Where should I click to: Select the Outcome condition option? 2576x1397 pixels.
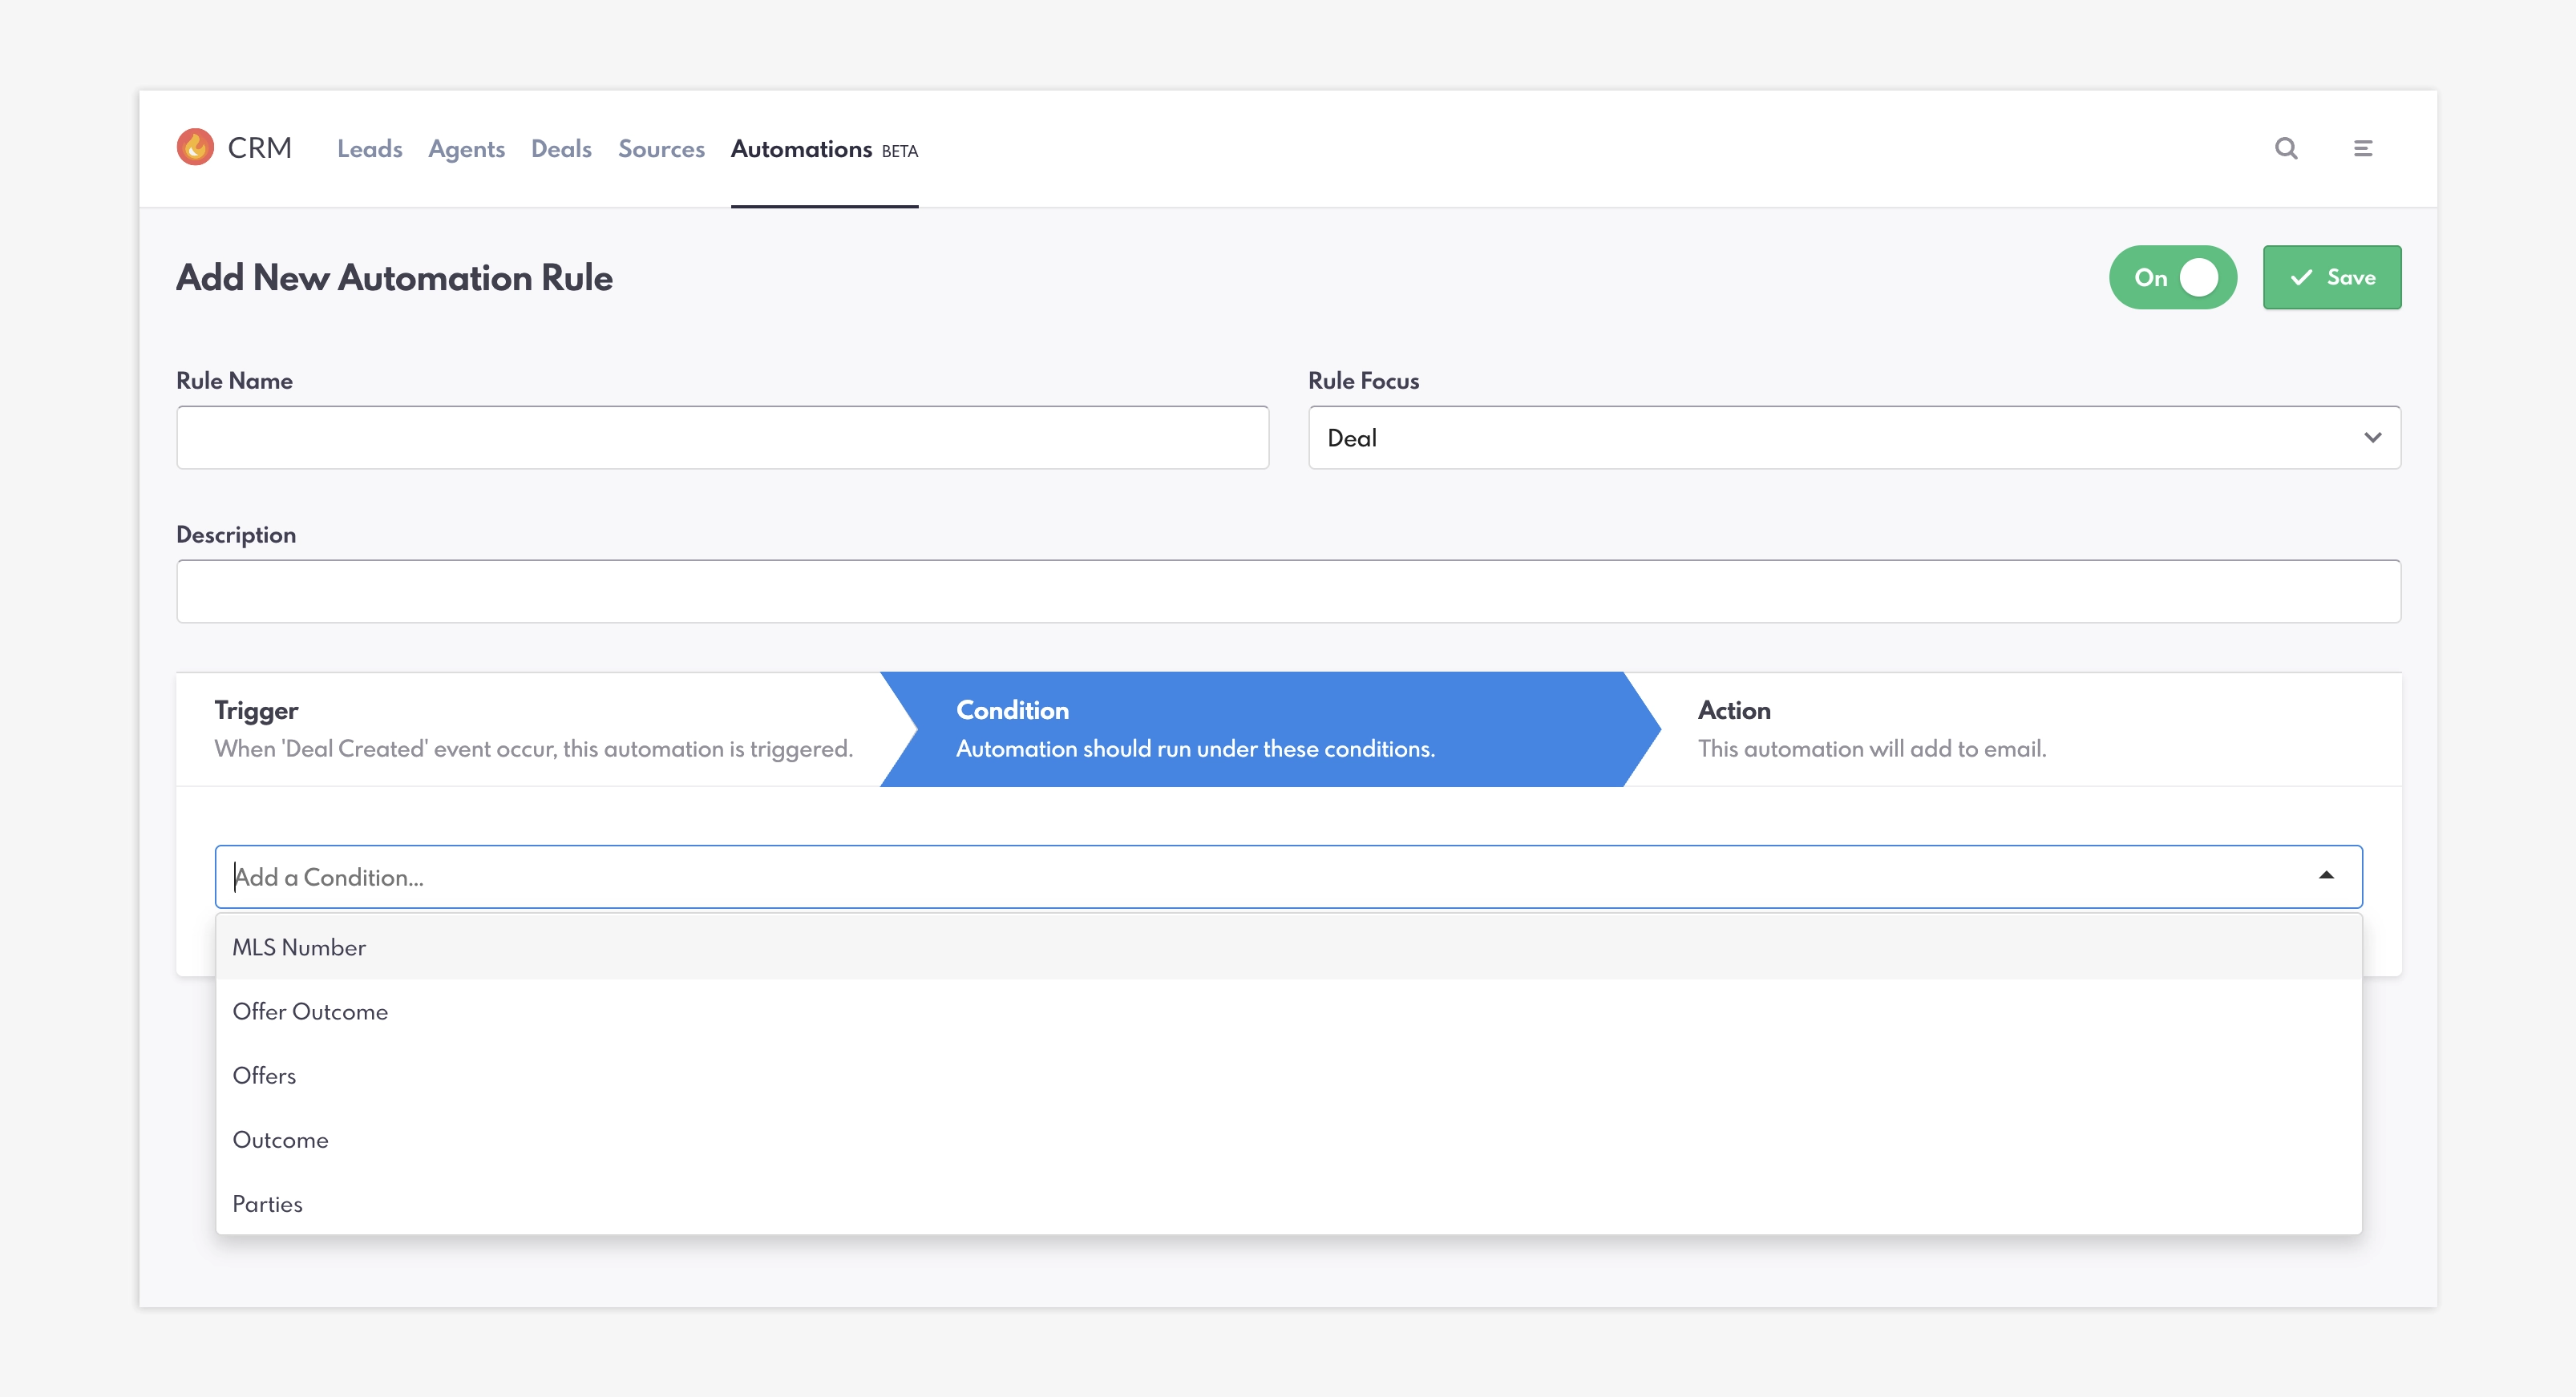pos(1288,1139)
